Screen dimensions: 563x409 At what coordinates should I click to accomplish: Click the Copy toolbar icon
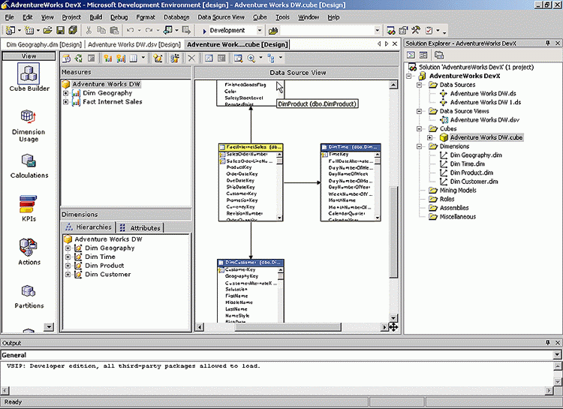click(x=101, y=31)
